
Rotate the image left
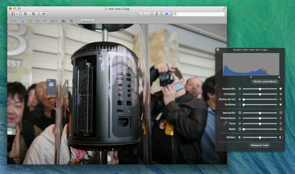point(156,14)
